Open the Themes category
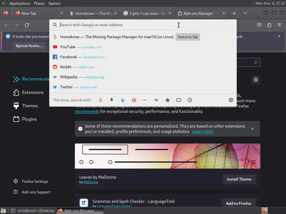 (x=25, y=106)
